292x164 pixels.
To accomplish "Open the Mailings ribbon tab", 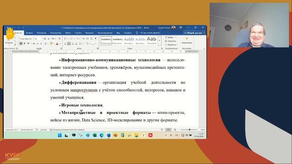I will [x=89, y=33].
